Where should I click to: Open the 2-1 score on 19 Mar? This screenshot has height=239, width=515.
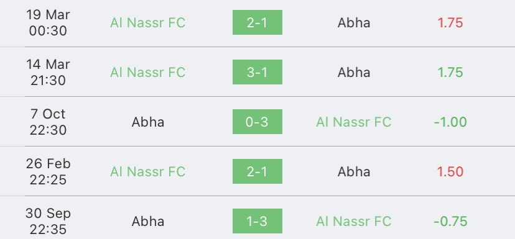257,22
